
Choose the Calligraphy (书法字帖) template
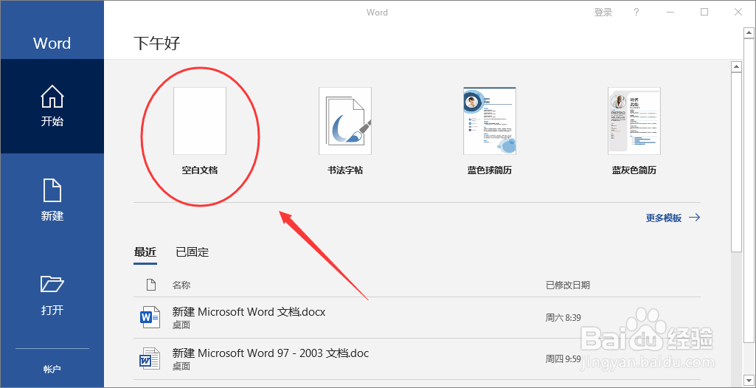coord(344,130)
